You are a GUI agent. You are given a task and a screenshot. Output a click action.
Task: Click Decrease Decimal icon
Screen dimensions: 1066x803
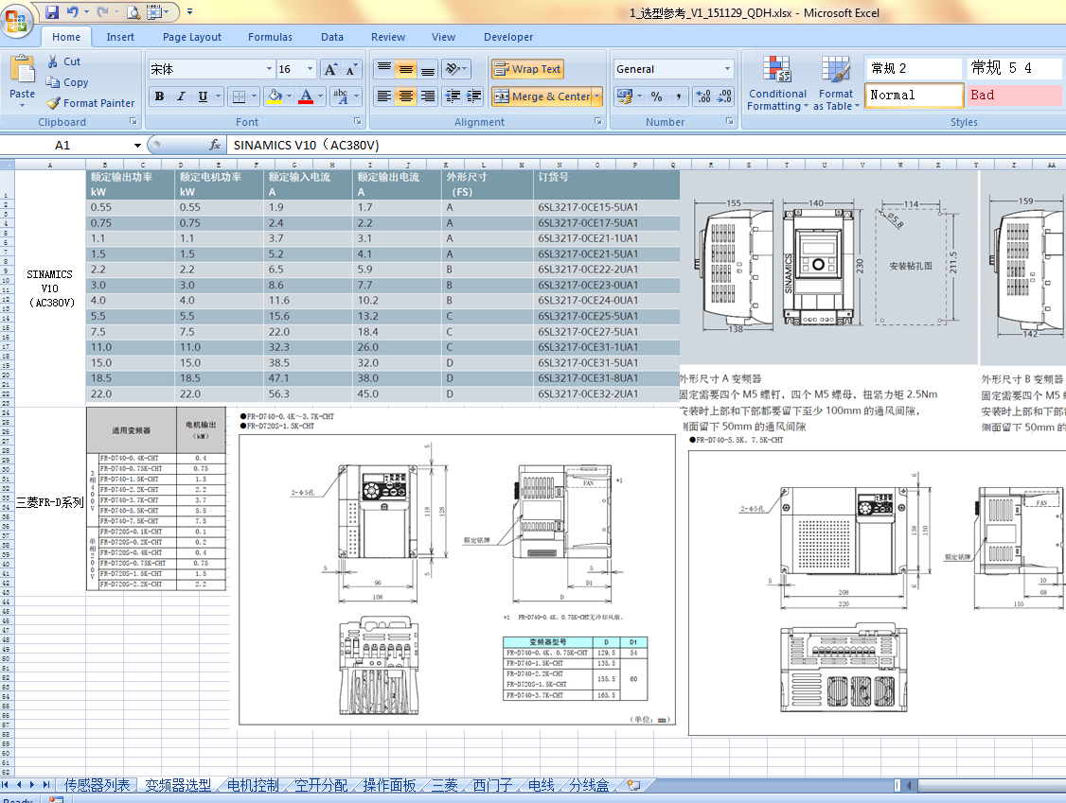click(x=725, y=96)
